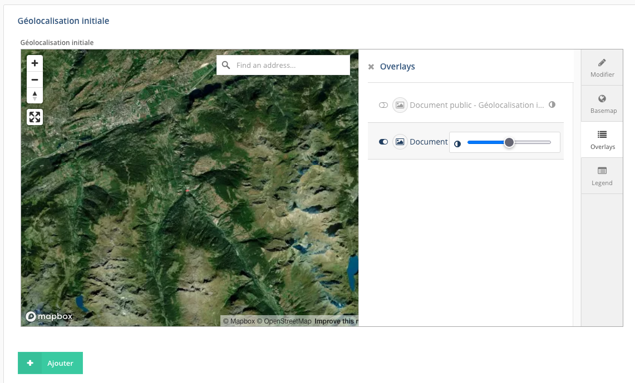Close the Overlays panel
The height and width of the screenshot is (383, 635).
[x=371, y=67]
